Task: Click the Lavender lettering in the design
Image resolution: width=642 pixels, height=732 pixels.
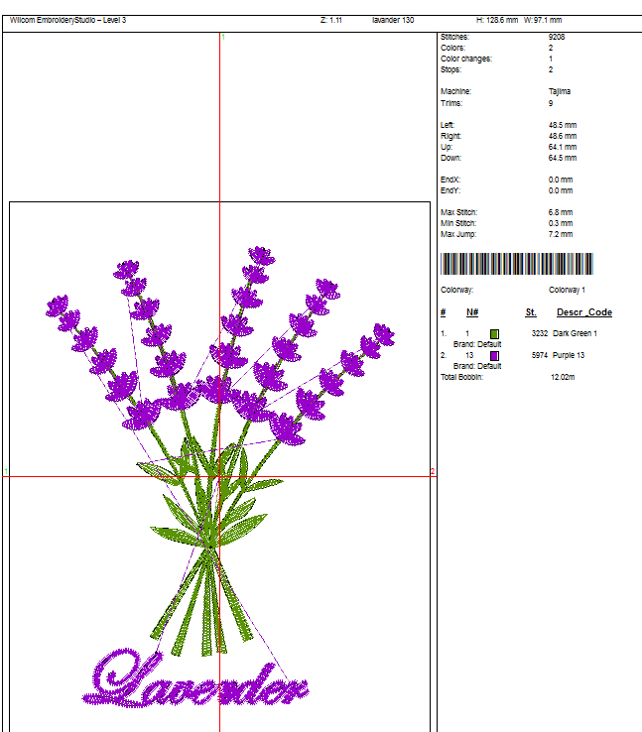Action: coord(198,680)
